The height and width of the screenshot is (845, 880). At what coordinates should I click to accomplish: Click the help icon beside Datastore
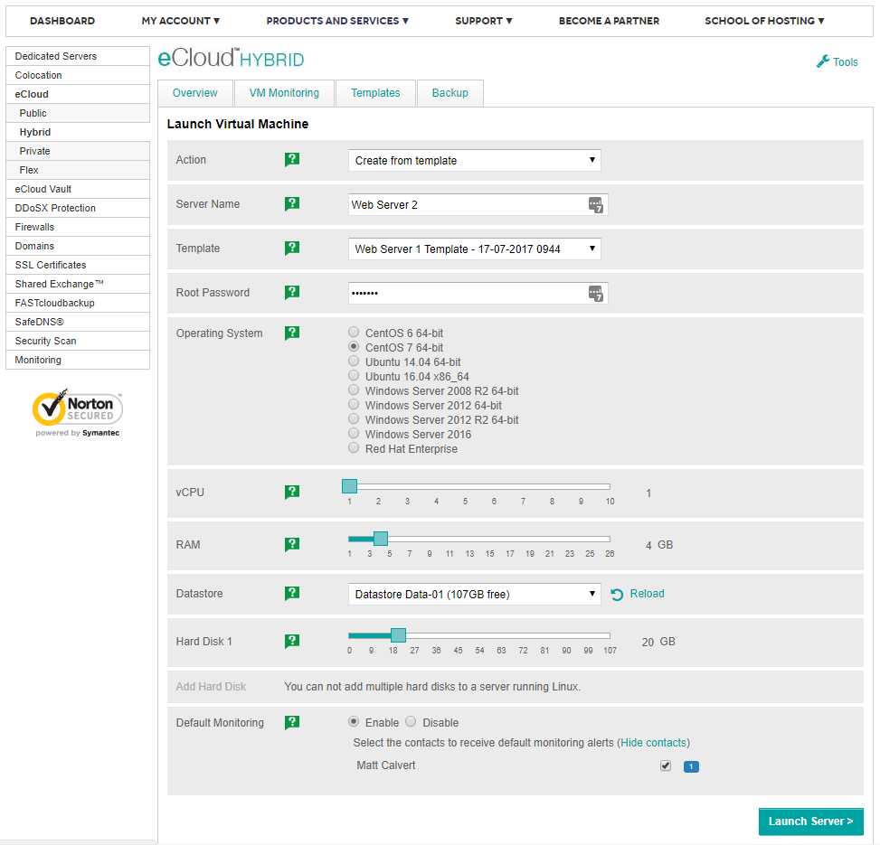(292, 593)
